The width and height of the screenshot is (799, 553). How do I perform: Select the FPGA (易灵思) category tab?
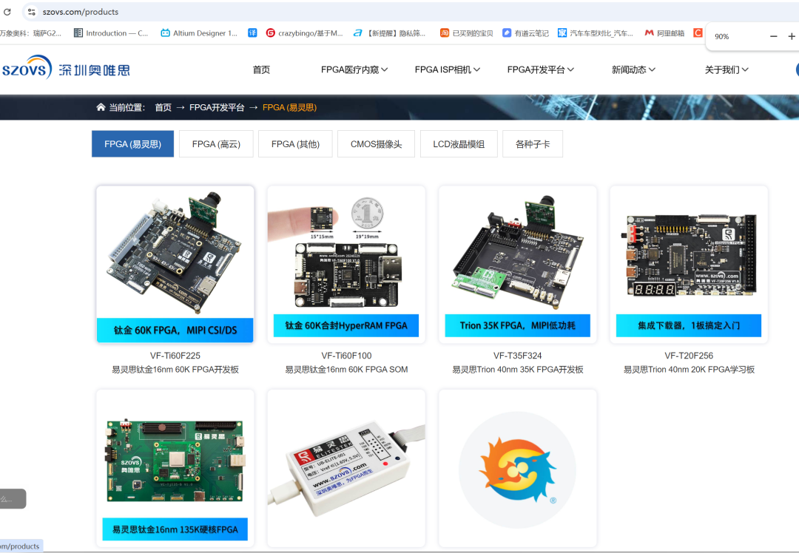click(x=132, y=144)
